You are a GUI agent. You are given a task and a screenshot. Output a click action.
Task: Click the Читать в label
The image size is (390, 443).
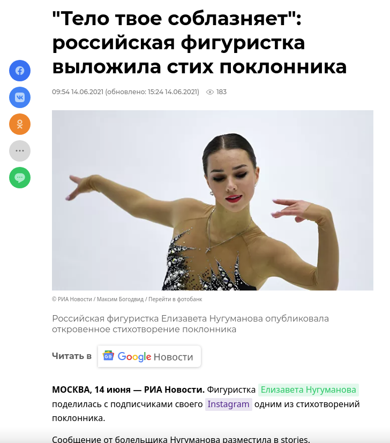pyautogui.click(x=72, y=356)
